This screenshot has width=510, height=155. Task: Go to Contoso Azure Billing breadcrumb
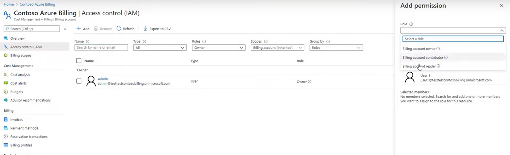coord(37,4)
